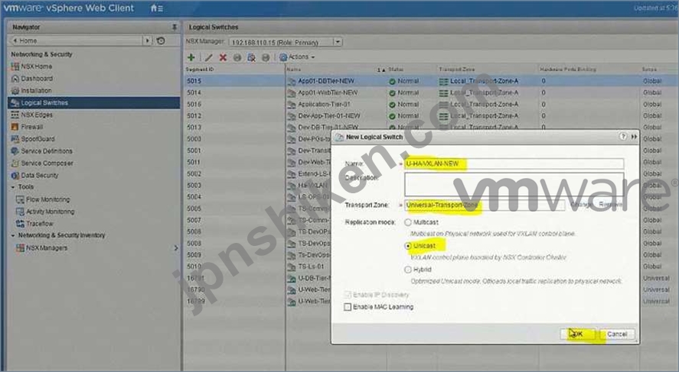This screenshot has width=679, height=372.
Task: Click the SpoofGuard icon
Action: click(15, 139)
